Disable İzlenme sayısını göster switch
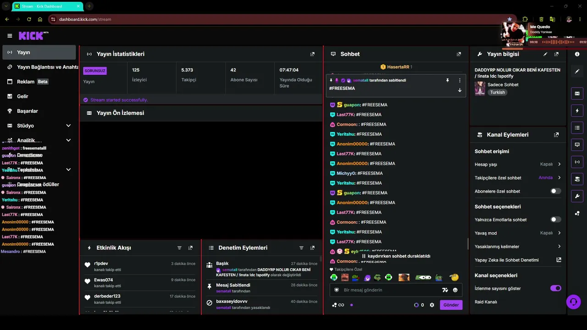 click(555, 288)
